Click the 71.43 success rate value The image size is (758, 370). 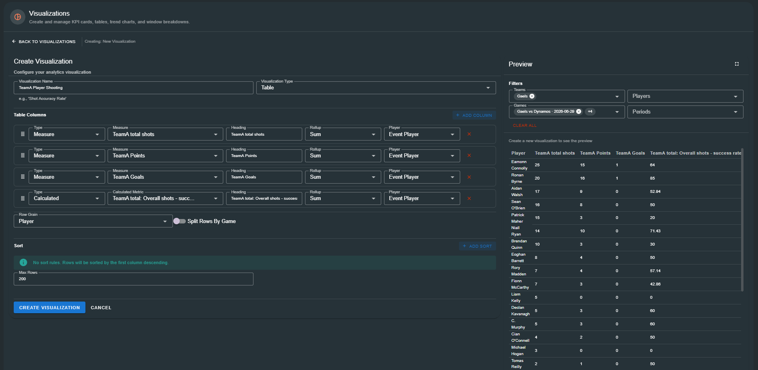tap(655, 231)
